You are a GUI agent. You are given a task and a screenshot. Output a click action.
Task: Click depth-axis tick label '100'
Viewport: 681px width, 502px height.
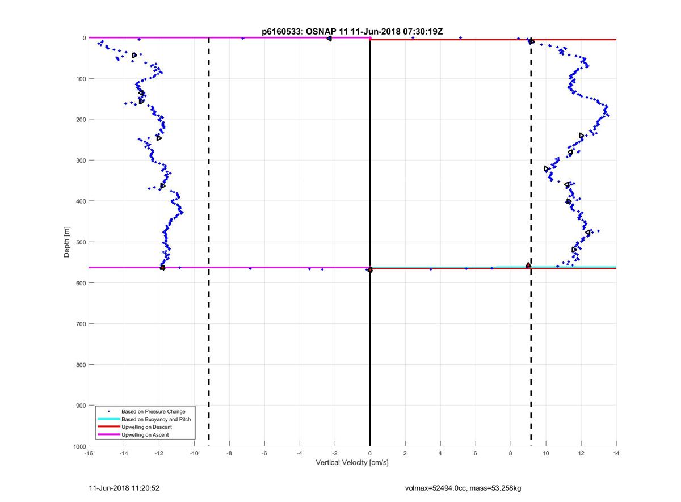click(x=81, y=79)
